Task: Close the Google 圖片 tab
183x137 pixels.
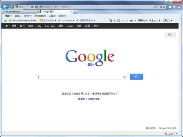Action: pyautogui.click(x=71, y=12)
